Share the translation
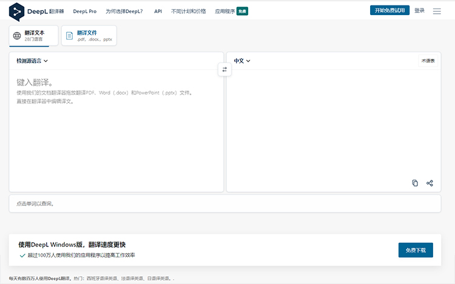The image size is (455, 284). (x=430, y=183)
